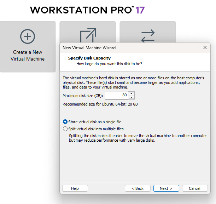
Task: Click the Create a New Virtual Machine plus icon
Action: tap(28, 36)
